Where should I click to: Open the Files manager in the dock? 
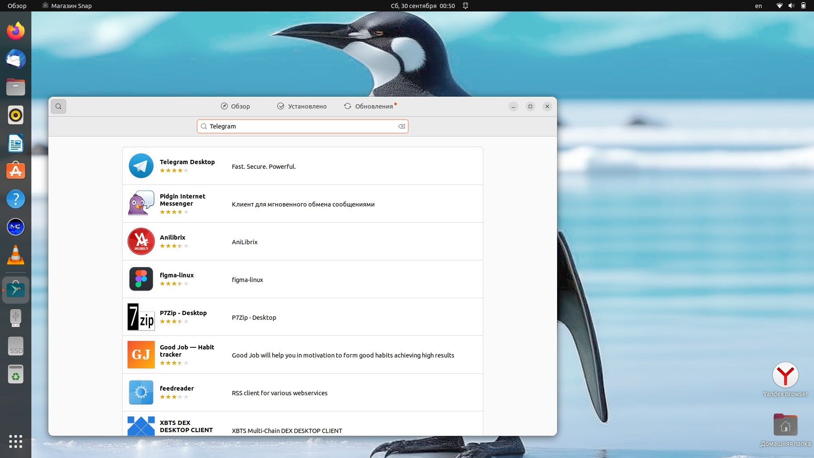click(x=16, y=87)
